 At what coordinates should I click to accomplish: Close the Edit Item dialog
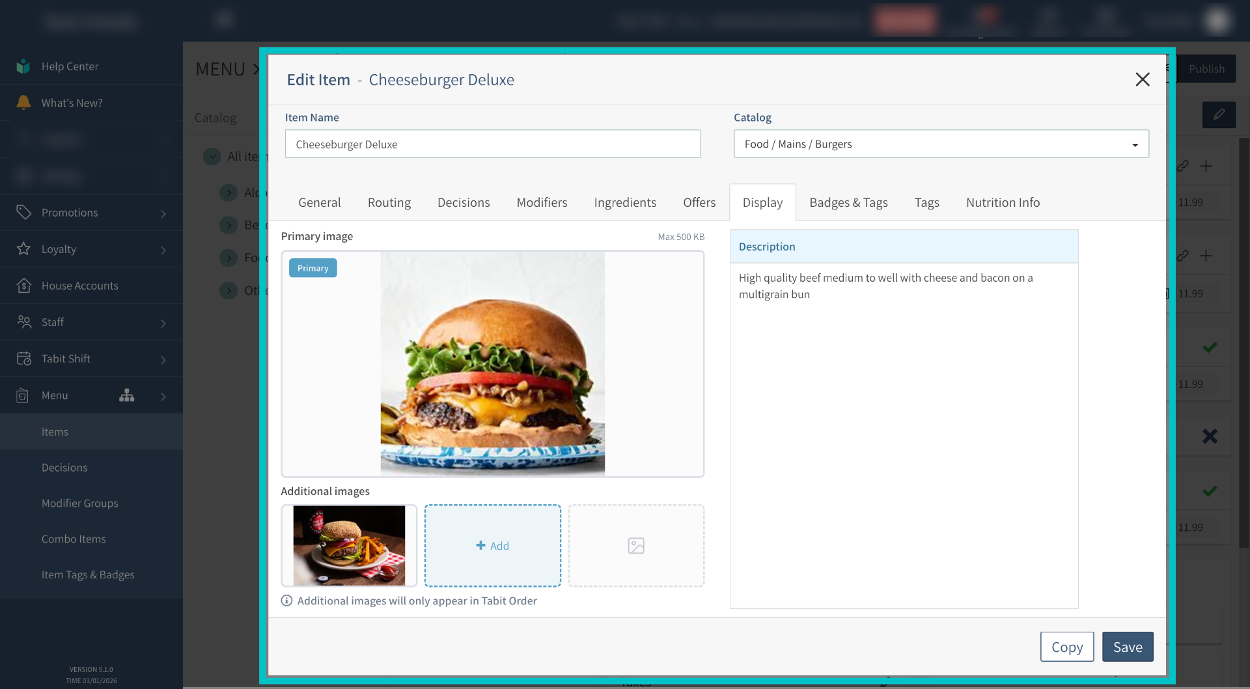(x=1142, y=79)
